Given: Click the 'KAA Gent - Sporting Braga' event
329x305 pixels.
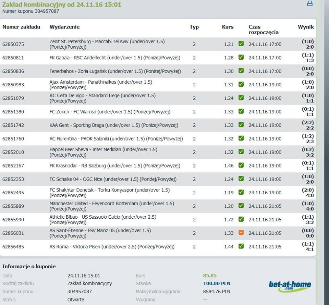Looking at the screenshot, I should tap(114, 125).
